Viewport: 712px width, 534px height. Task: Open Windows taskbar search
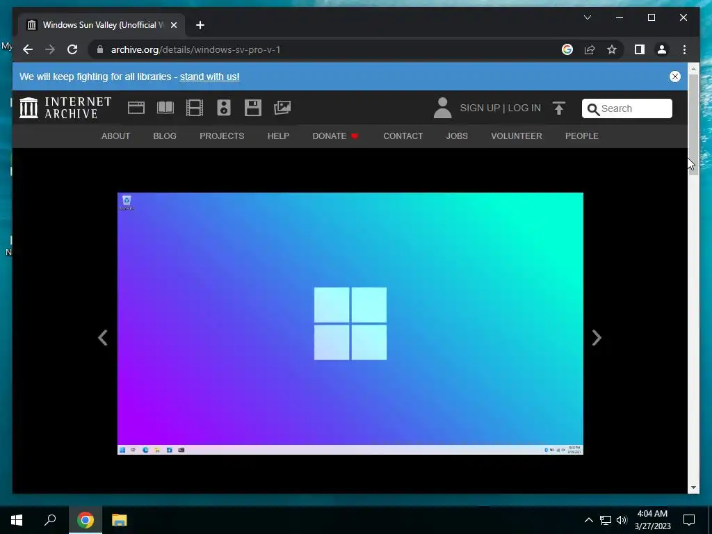pos(50,520)
